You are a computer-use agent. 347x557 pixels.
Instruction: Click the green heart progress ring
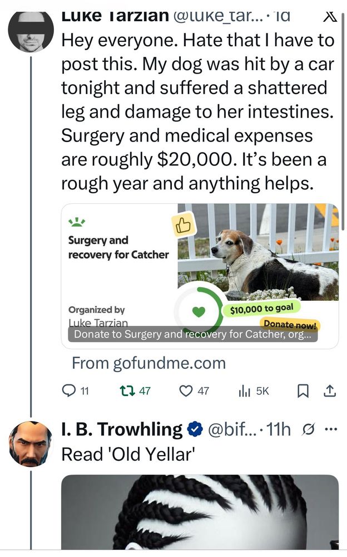199,311
